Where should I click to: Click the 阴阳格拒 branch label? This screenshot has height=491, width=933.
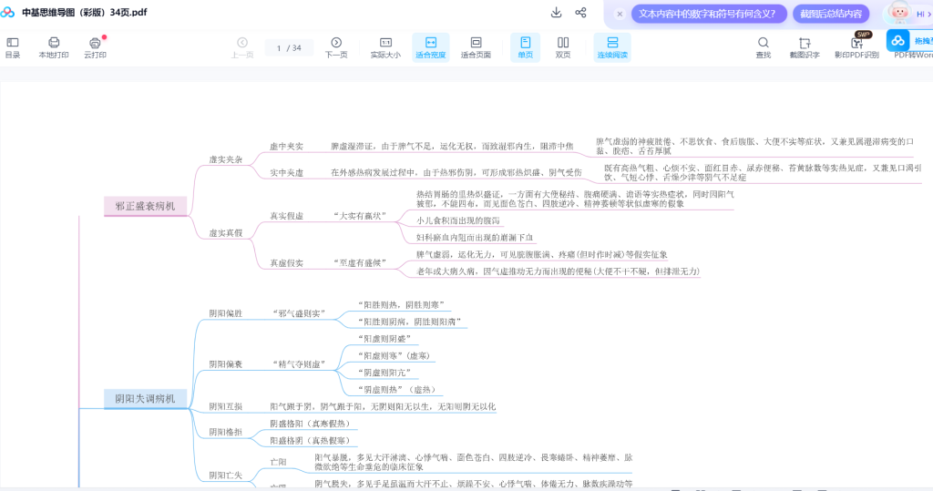(226, 432)
